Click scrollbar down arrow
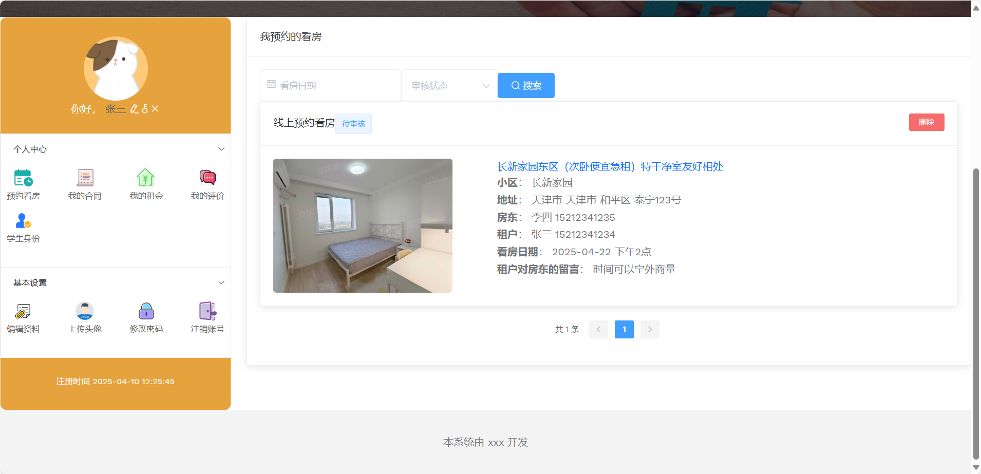Viewport: 981px width, 474px height. click(x=976, y=468)
